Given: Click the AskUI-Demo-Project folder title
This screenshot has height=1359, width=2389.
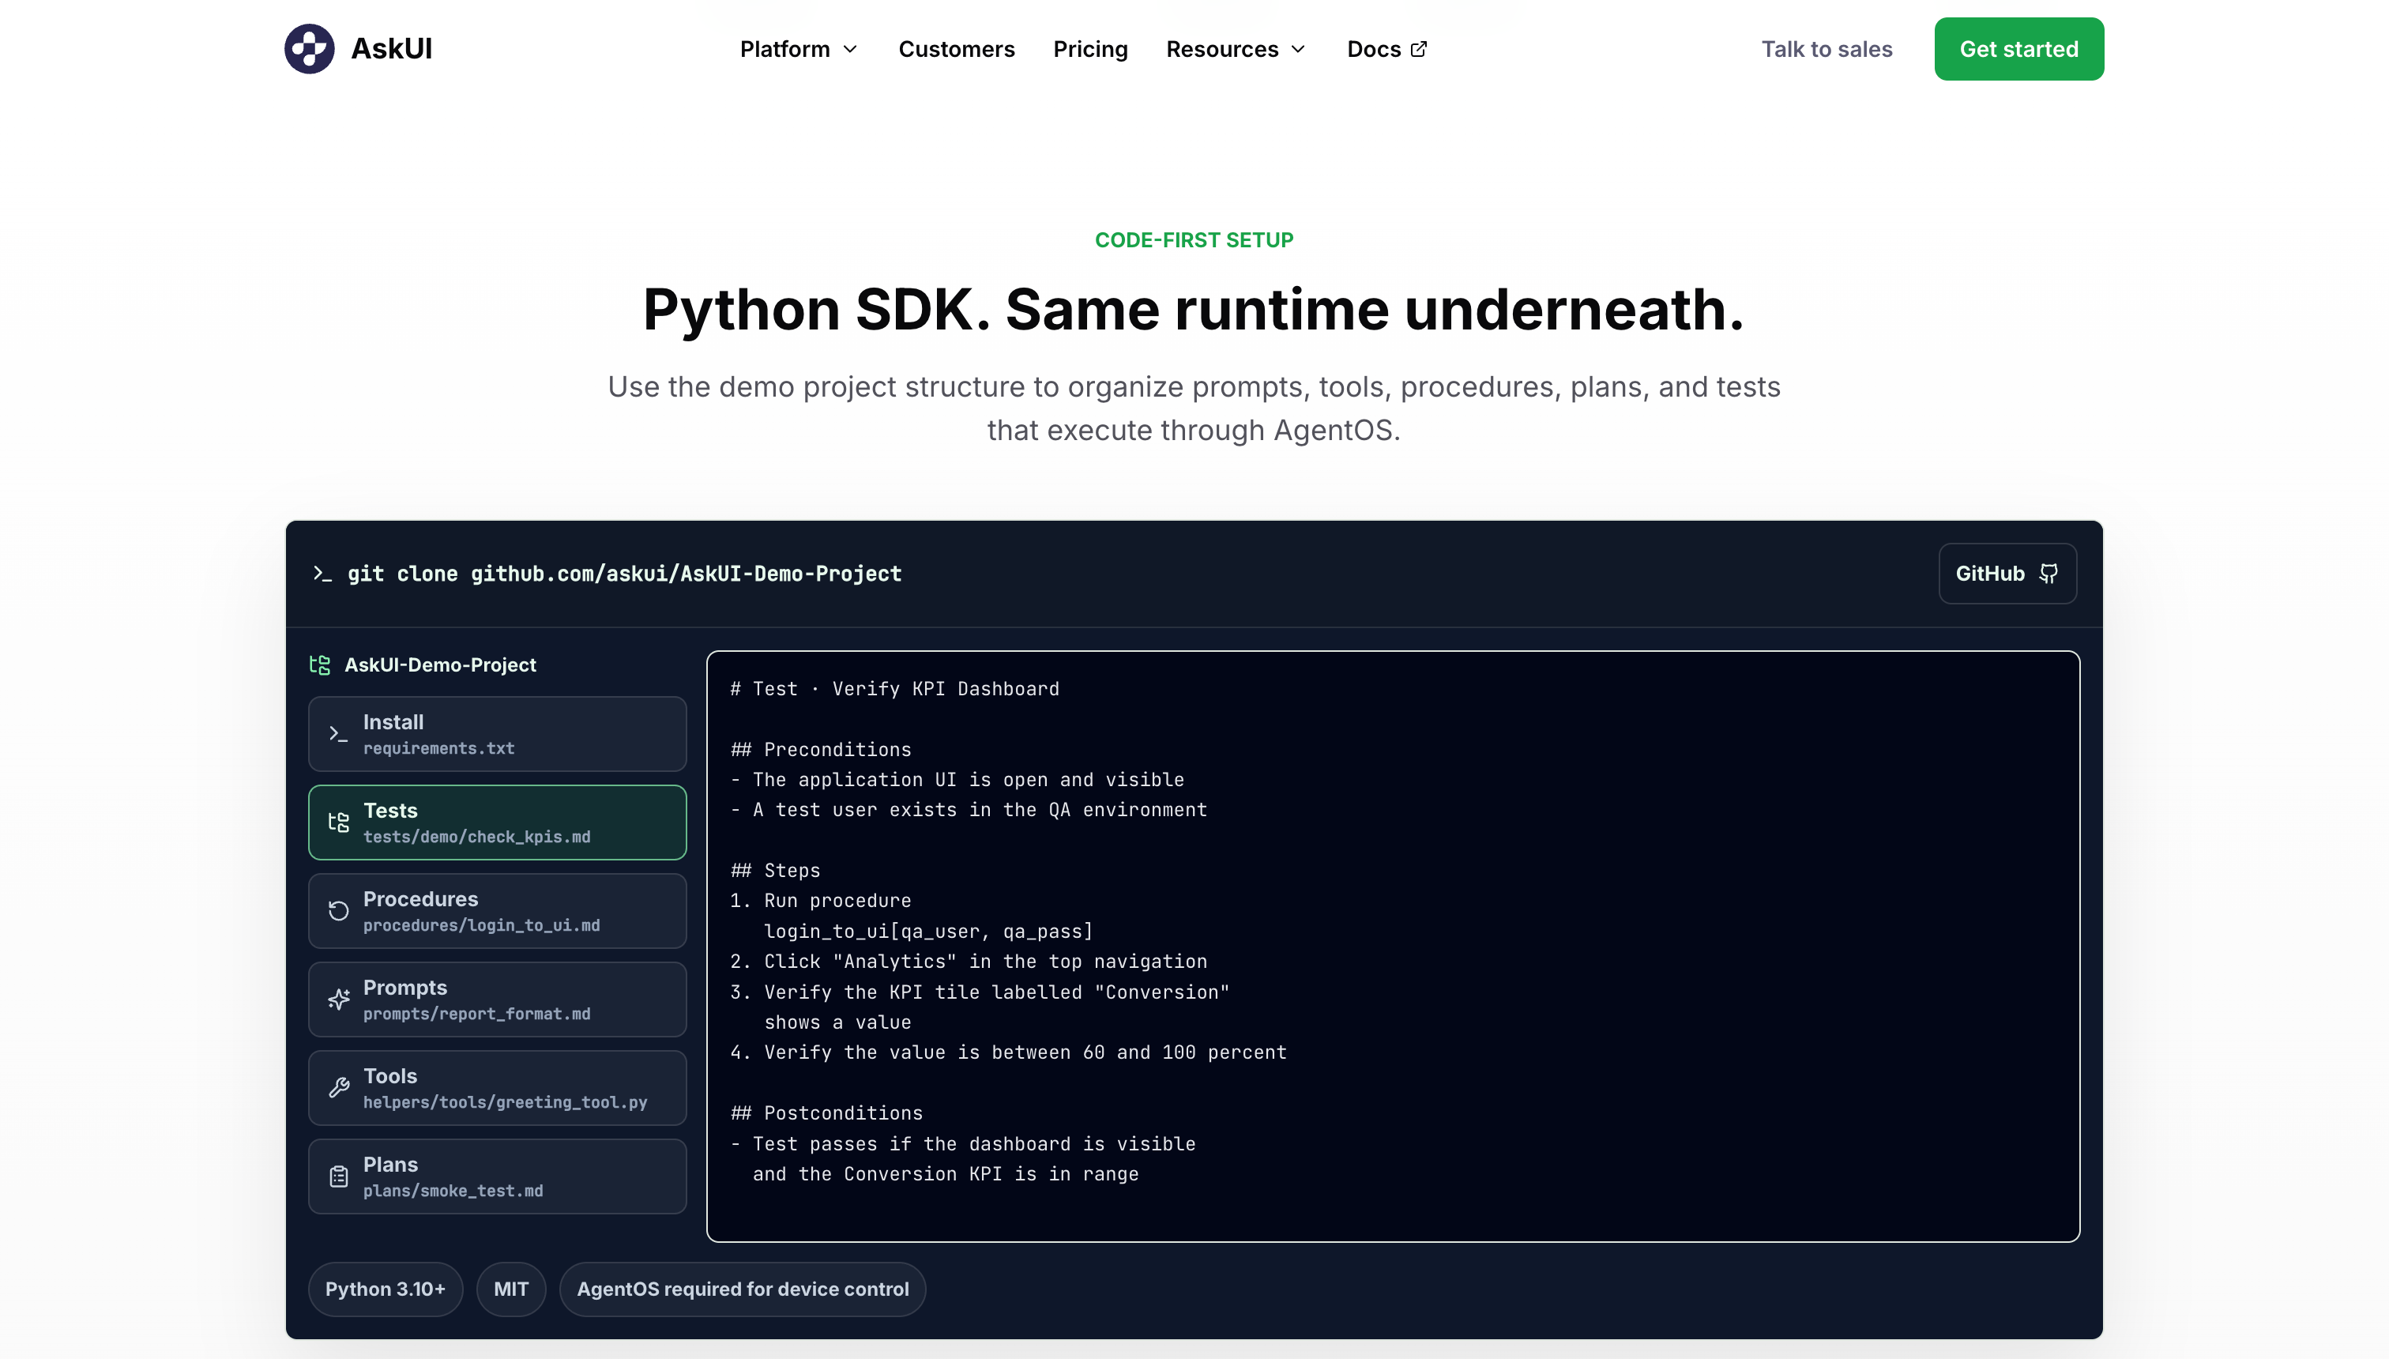Looking at the screenshot, I should click(441, 664).
